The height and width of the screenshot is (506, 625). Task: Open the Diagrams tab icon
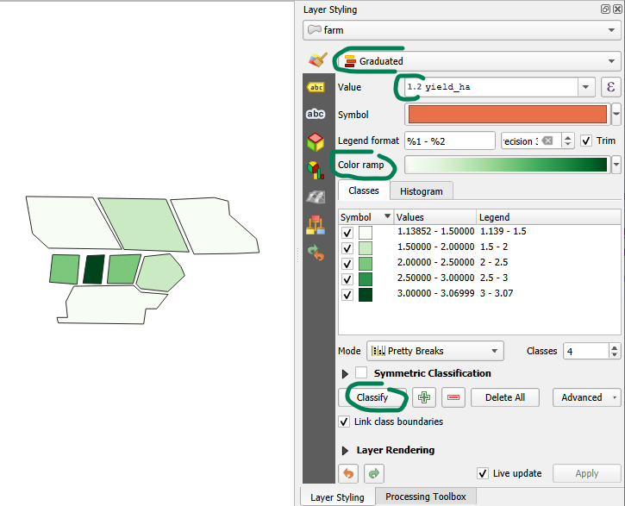316,170
